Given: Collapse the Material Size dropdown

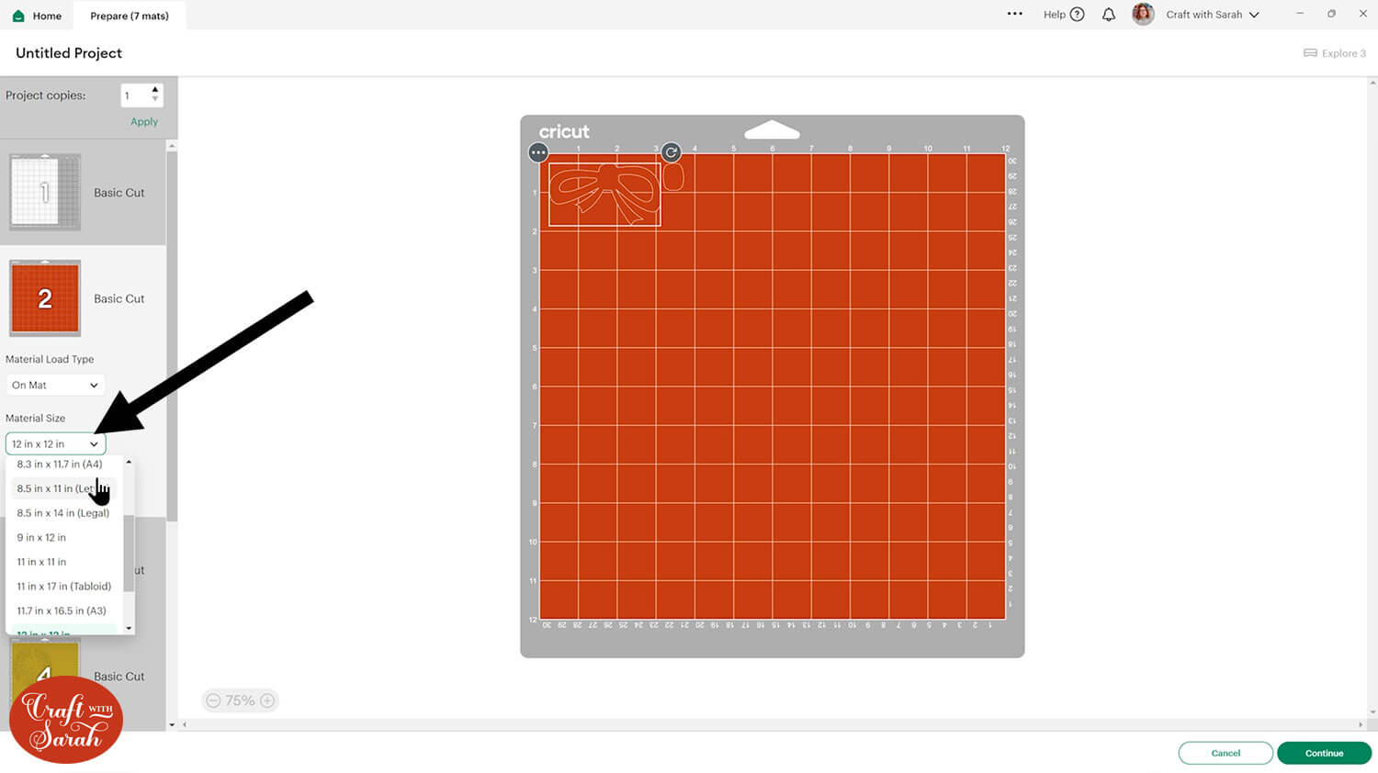Looking at the screenshot, I should click(55, 444).
